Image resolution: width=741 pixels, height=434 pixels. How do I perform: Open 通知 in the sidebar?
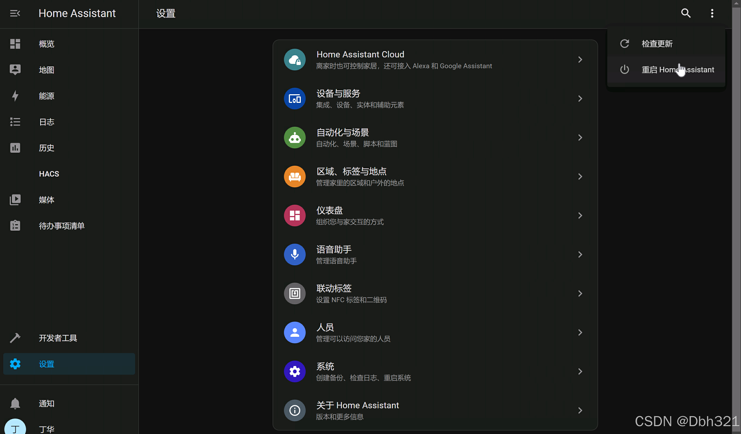(x=69, y=403)
